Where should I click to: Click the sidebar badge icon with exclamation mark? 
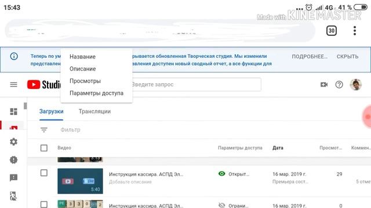13,159
